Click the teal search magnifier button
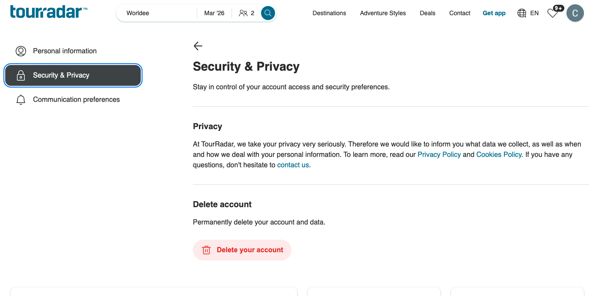Screen dimensions: 603x296 pyautogui.click(x=268, y=13)
